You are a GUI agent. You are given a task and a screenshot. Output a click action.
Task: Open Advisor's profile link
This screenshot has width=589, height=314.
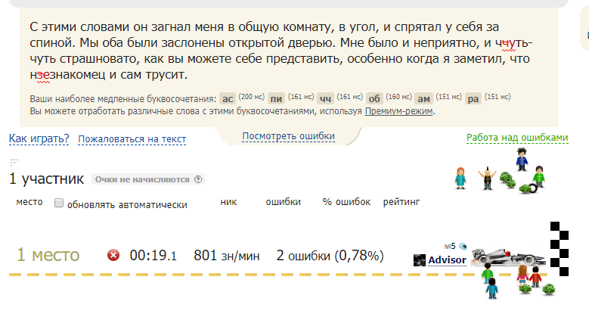click(447, 260)
